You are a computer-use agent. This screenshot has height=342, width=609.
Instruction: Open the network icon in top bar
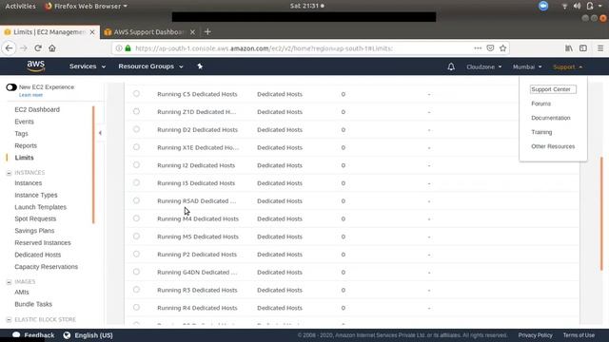click(564, 6)
